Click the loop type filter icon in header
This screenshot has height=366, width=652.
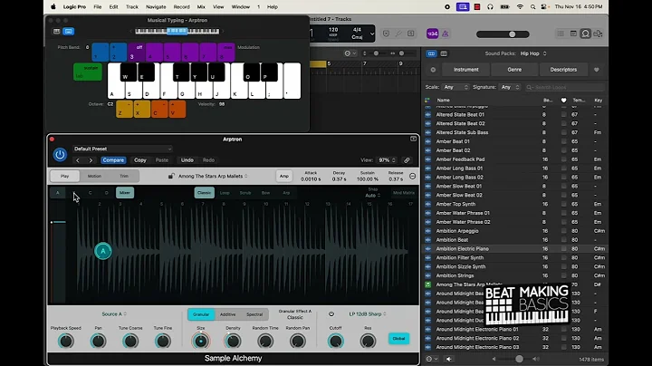pos(427,101)
